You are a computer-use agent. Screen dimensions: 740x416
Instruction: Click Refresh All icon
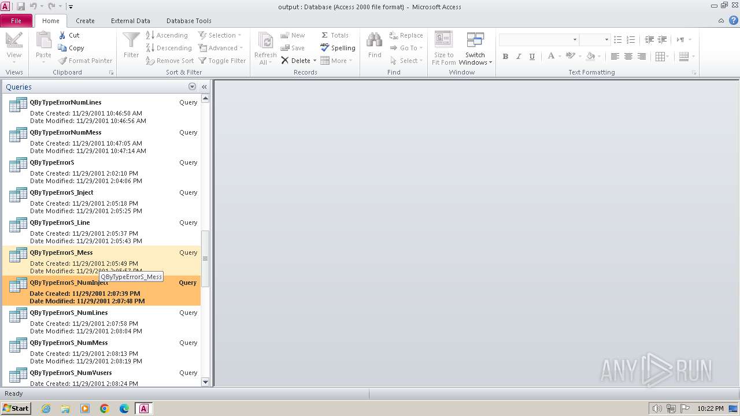pos(265,42)
